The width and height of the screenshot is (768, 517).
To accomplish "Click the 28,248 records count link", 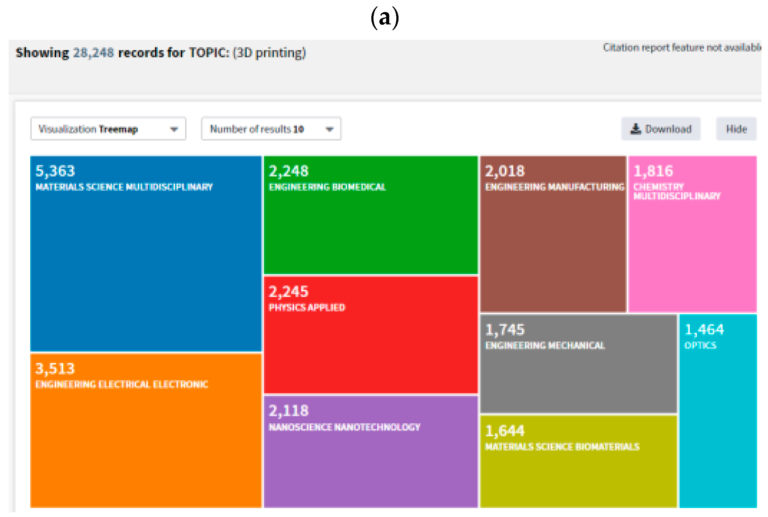I will (x=93, y=53).
